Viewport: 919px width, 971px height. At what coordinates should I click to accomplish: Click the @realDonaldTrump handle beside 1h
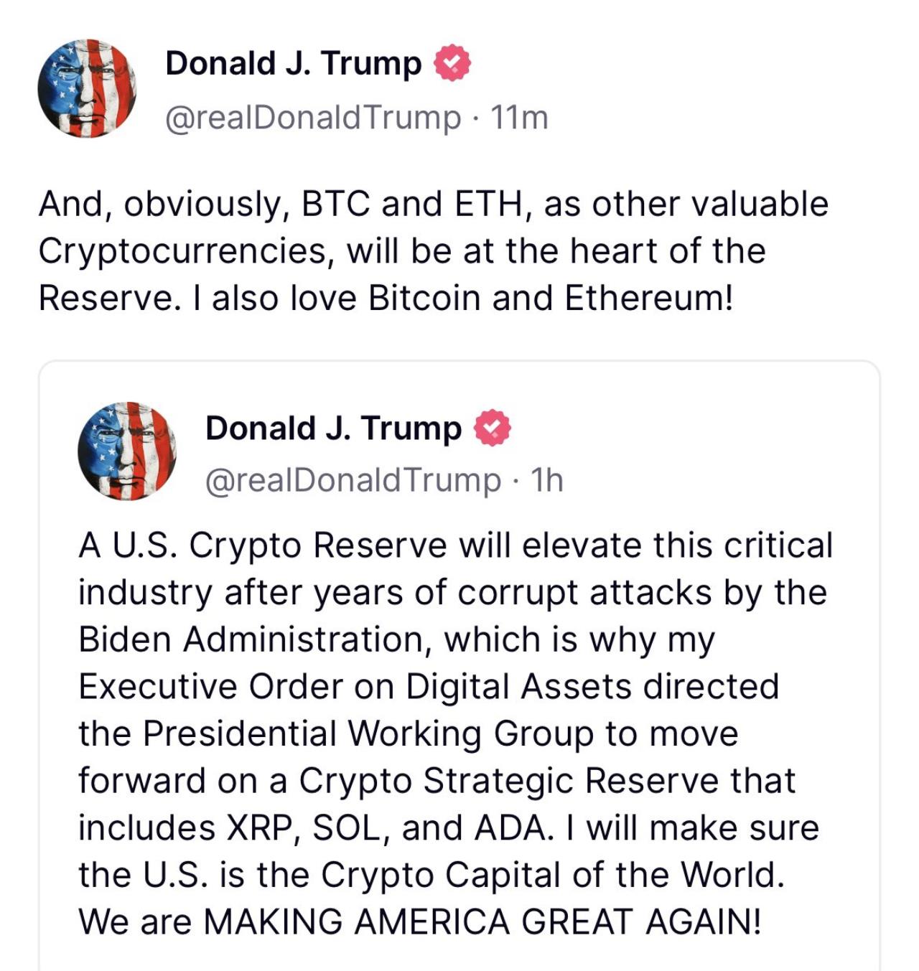click(x=353, y=480)
